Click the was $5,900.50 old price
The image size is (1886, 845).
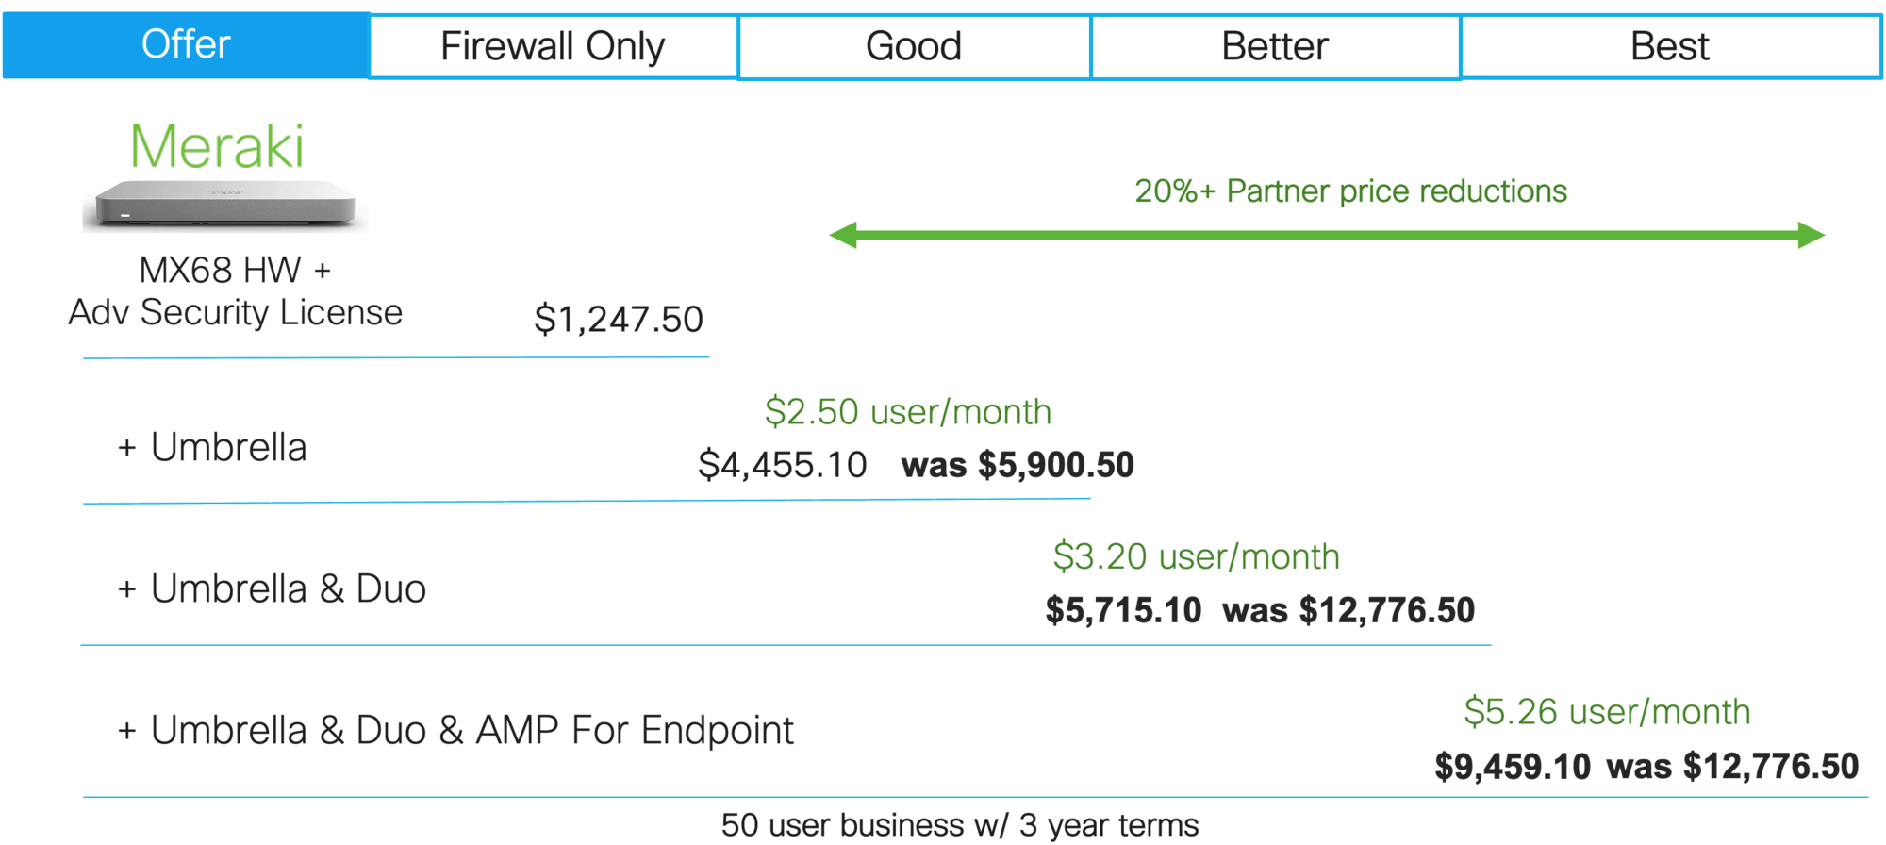1017,465
